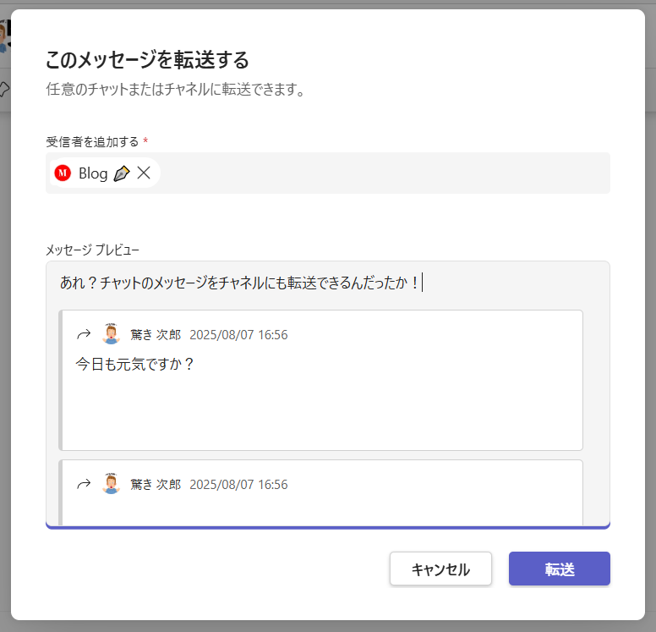Click the sender avatar in the second quoted message

pos(111,485)
